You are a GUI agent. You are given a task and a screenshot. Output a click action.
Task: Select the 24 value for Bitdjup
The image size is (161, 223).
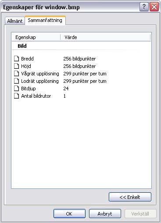pos(66,88)
